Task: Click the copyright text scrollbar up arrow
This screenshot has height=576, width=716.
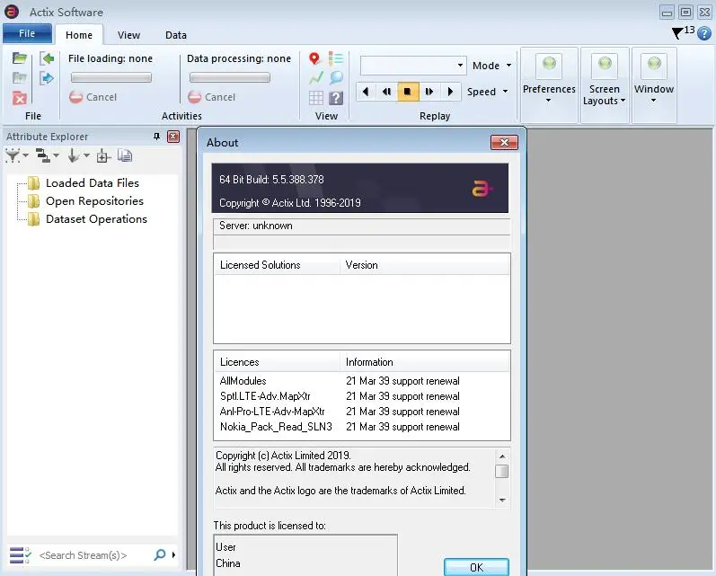Action: click(x=502, y=456)
